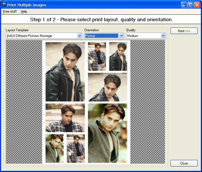Click the Next >>> button

184,31
